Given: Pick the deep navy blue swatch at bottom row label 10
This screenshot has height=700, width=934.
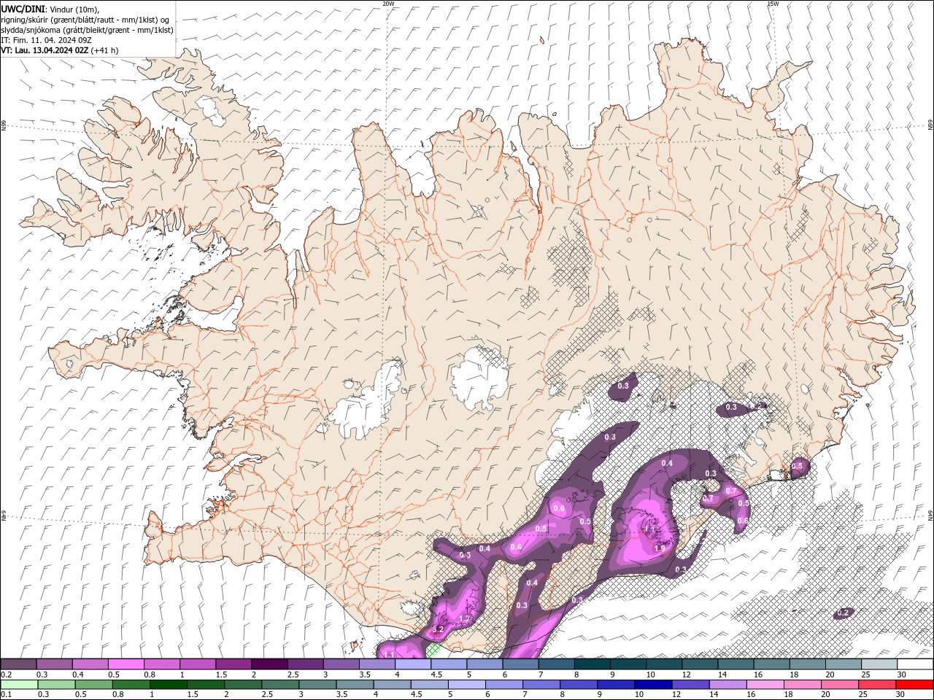Looking at the screenshot, I should [652, 685].
